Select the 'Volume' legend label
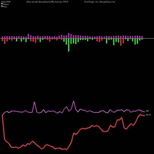Viewport: 154px width, 154px height. (x=6, y=4)
